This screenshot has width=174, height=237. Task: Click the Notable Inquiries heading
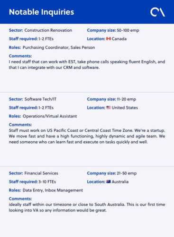[x=41, y=12]
